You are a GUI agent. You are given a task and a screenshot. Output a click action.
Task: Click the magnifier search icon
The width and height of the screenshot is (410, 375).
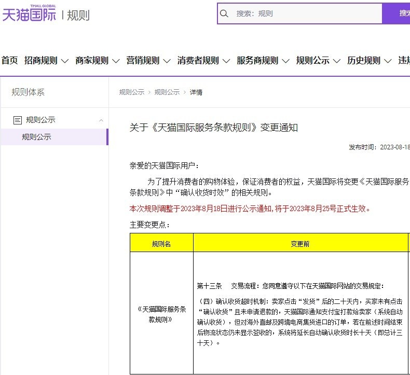pyautogui.click(x=224, y=13)
